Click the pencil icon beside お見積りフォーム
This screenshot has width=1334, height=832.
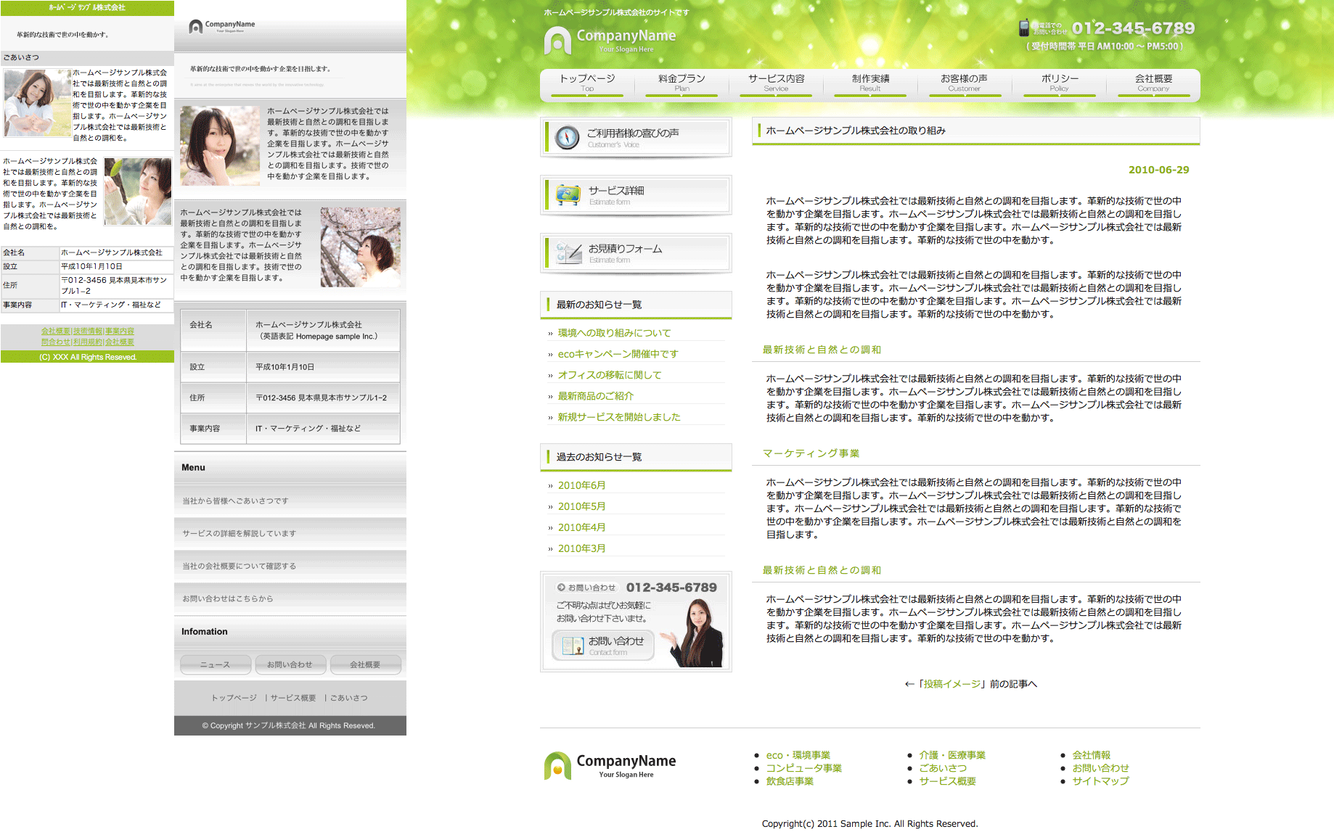pyautogui.click(x=569, y=252)
